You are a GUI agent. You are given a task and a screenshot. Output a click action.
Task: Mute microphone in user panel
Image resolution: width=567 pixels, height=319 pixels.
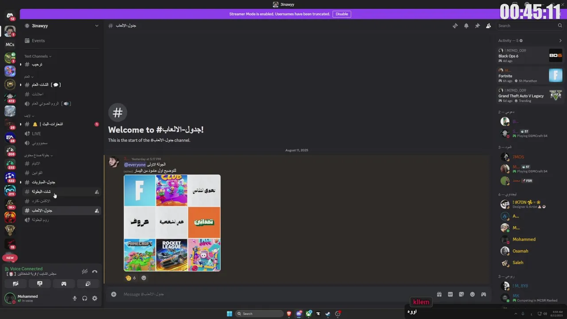pos(75,299)
